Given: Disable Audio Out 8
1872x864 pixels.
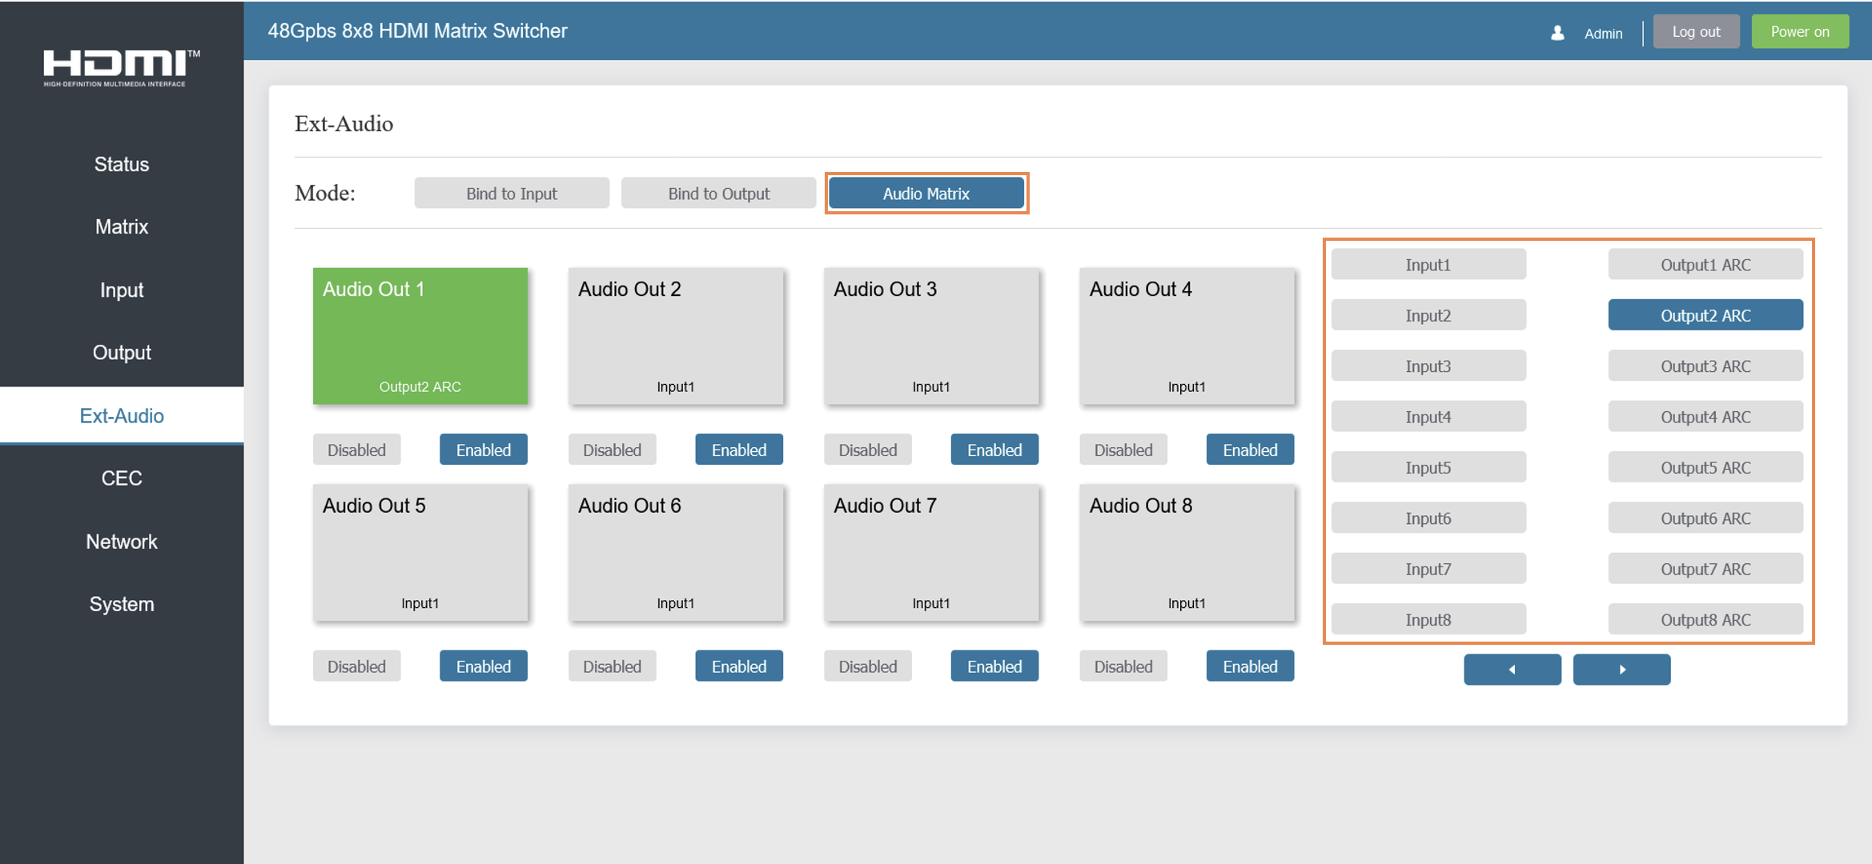Looking at the screenshot, I should pyautogui.click(x=1123, y=666).
